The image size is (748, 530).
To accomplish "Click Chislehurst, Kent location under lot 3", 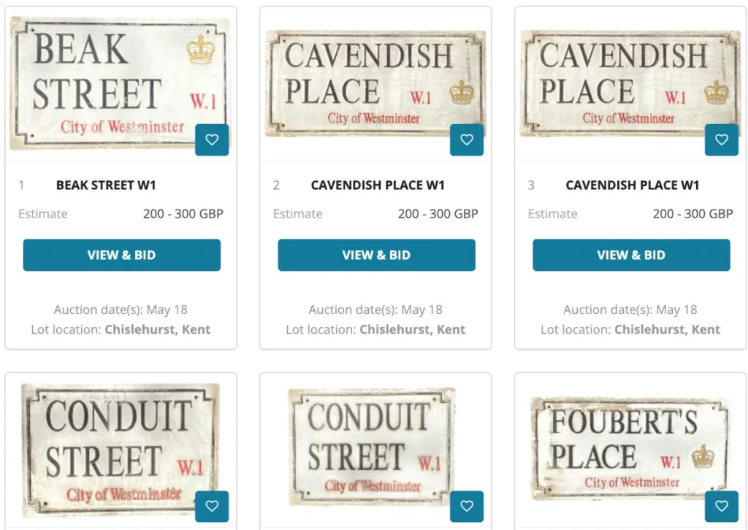I will click(667, 329).
